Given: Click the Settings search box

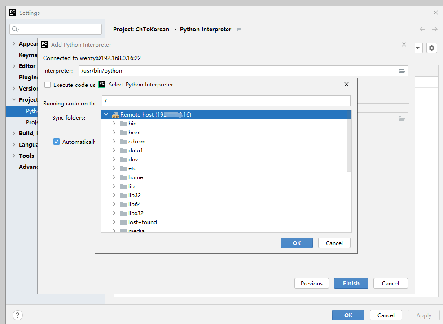Looking at the screenshot, I should point(56,29).
